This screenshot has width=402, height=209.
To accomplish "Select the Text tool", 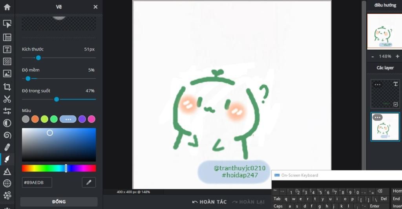I will tap(7, 49).
